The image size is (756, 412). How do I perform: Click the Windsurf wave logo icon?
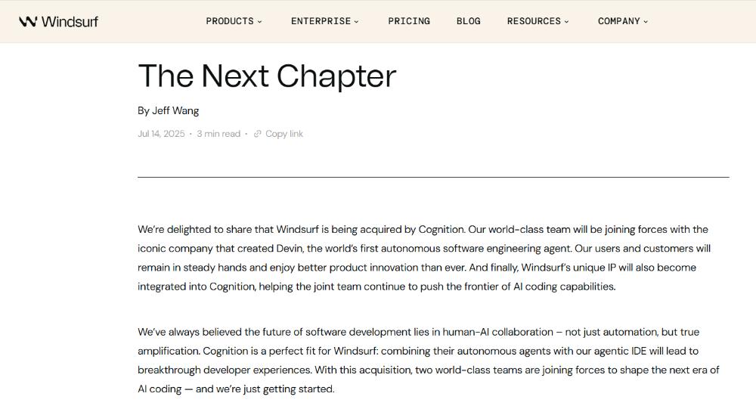click(28, 21)
